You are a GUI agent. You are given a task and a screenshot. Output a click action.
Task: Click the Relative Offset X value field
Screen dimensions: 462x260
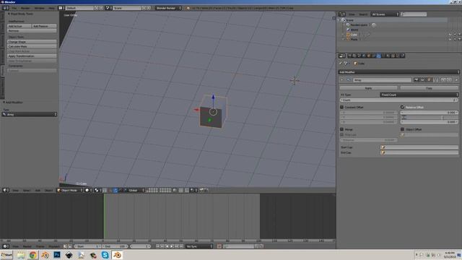coord(429,113)
